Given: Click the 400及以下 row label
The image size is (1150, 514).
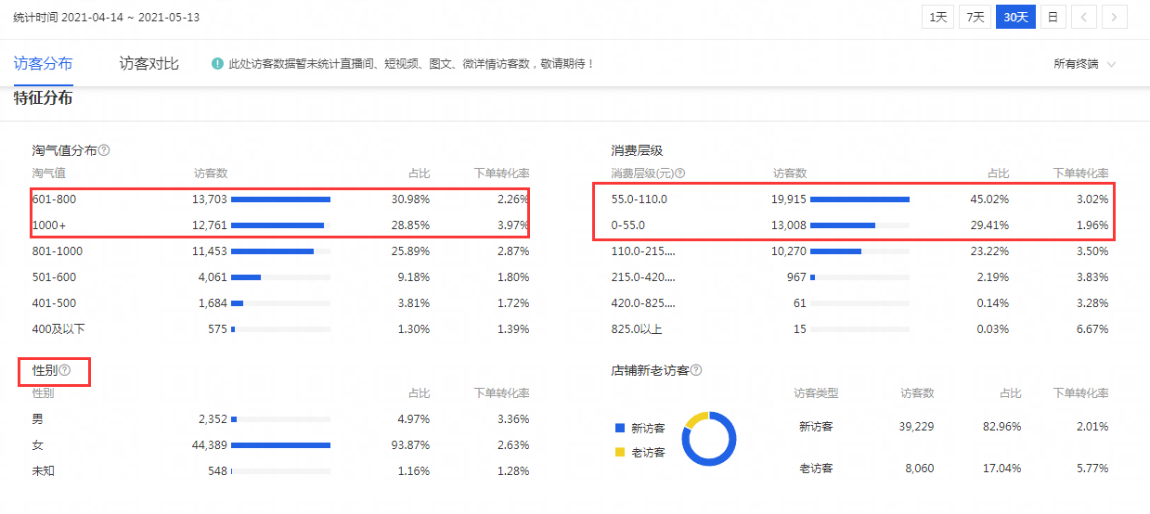Looking at the screenshot, I should (58, 329).
